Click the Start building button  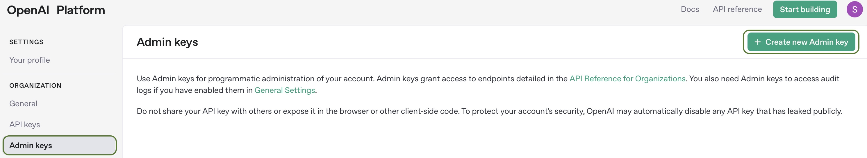805,9
